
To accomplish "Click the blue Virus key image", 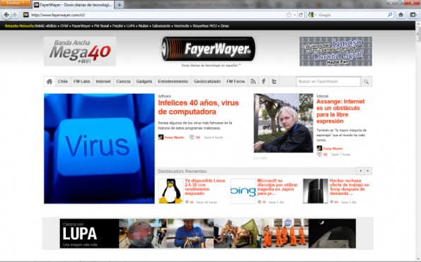I will coord(99,148).
